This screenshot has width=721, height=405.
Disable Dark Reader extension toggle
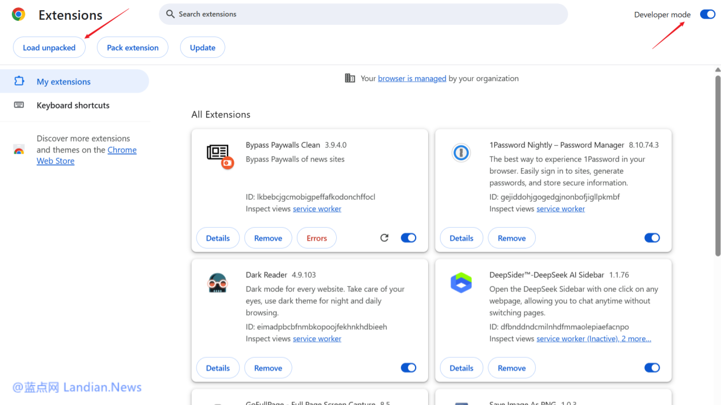(x=408, y=368)
